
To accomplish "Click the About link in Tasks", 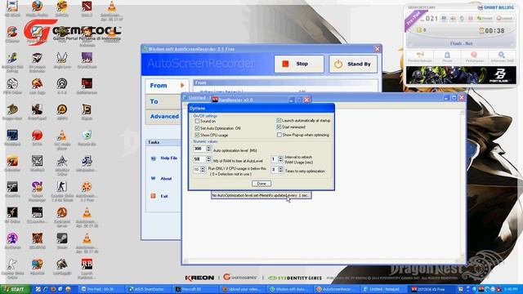I will point(166,179).
